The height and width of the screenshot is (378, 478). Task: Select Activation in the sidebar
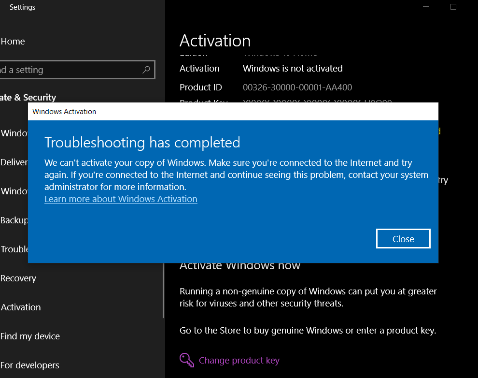point(21,307)
